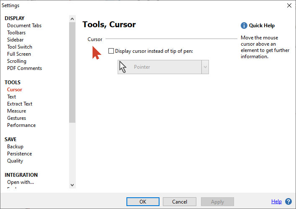Image resolution: width=296 pixels, height=209 pixels.
Task: Select Open with... under Integration
Action: [x=21, y=182]
